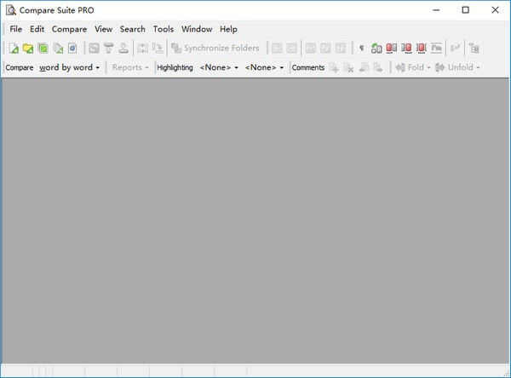
Task: Click the Window menu item
Action: 197,29
